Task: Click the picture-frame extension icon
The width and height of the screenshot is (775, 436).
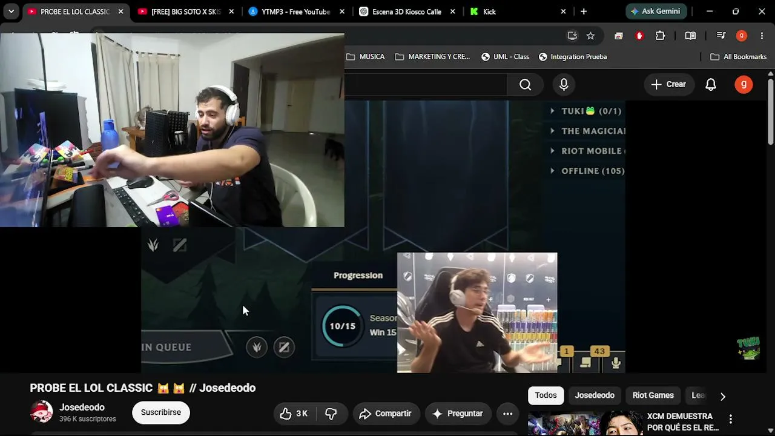Action: [x=618, y=36]
